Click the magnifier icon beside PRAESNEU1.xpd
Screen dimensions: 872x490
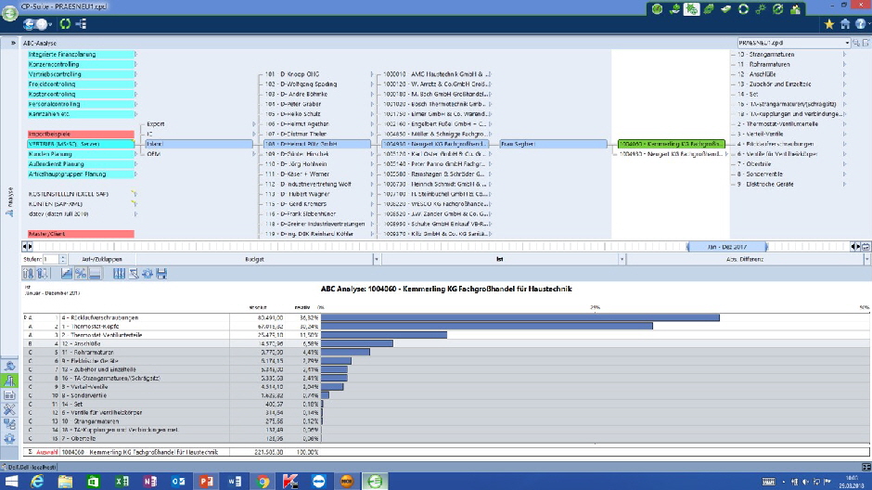pos(856,43)
